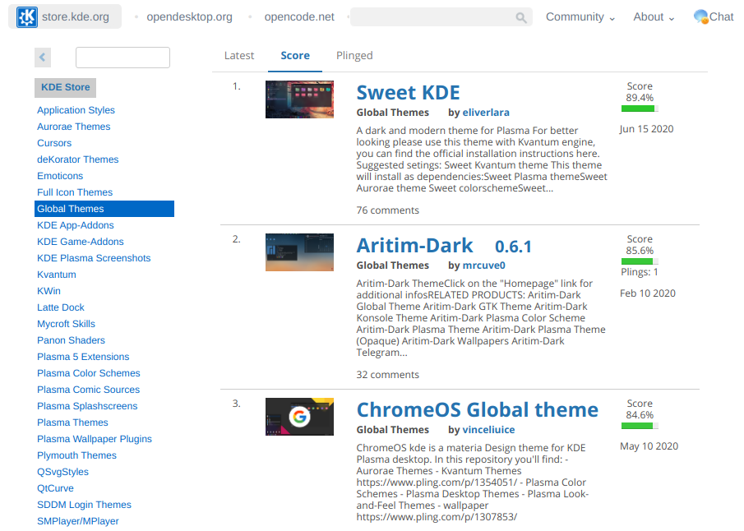Open the Sweet KDE preview thumbnail

click(x=299, y=99)
